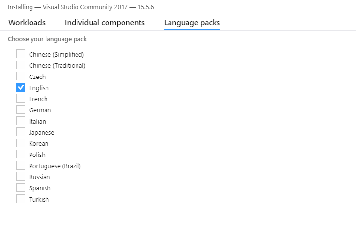Uncheck the English language pack

tap(21, 87)
